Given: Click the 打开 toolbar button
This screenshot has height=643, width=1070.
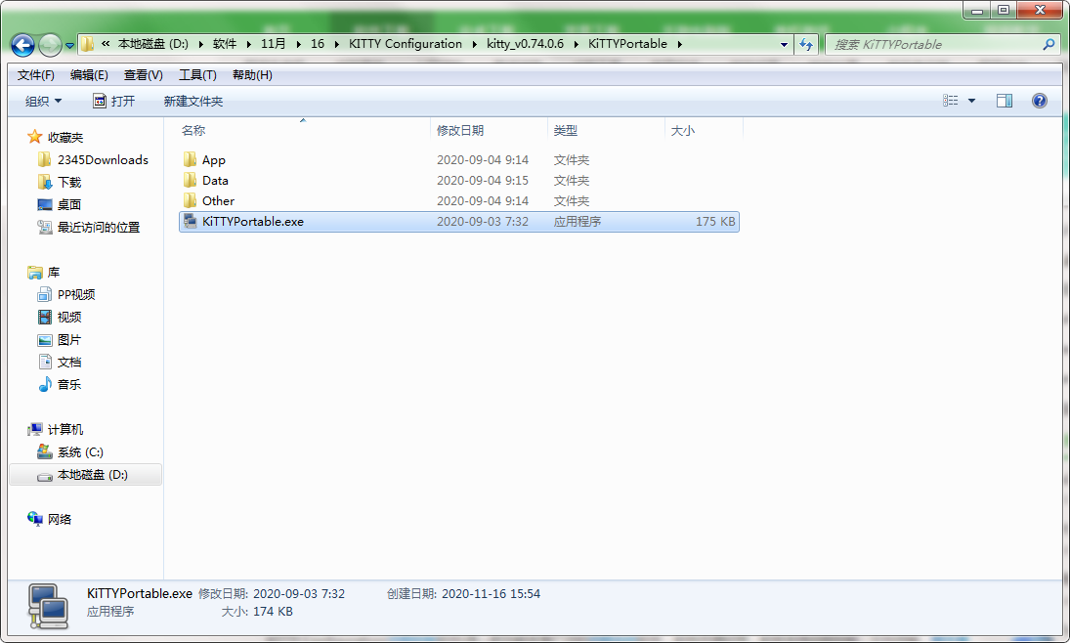Looking at the screenshot, I should (114, 101).
